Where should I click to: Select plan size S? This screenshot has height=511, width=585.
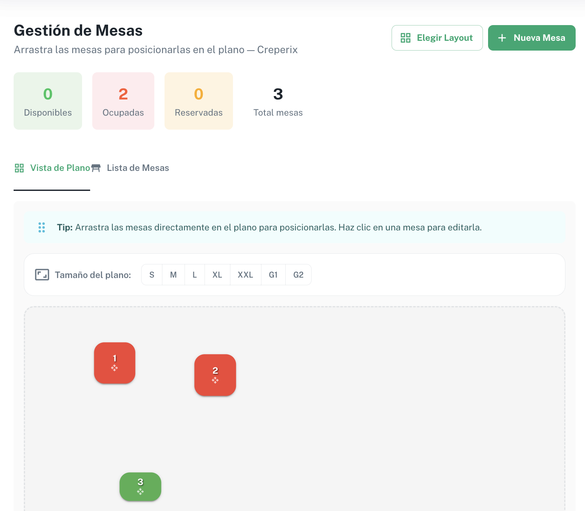(152, 275)
